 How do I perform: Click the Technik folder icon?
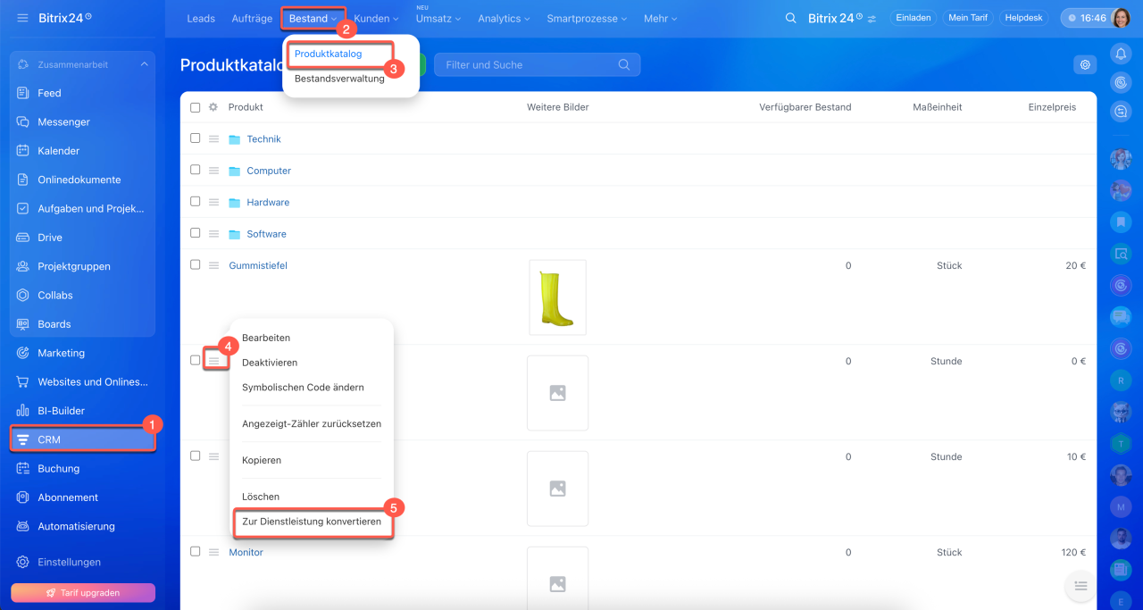pyautogui.click(x=235, y=139)
